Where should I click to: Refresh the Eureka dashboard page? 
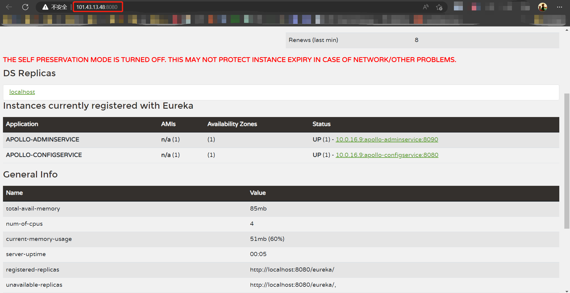[25, 7]
